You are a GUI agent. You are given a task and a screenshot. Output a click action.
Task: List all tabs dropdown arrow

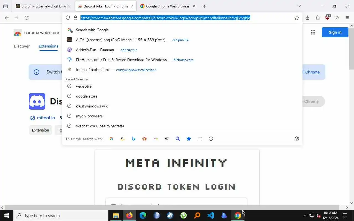[x=299, y=6]
